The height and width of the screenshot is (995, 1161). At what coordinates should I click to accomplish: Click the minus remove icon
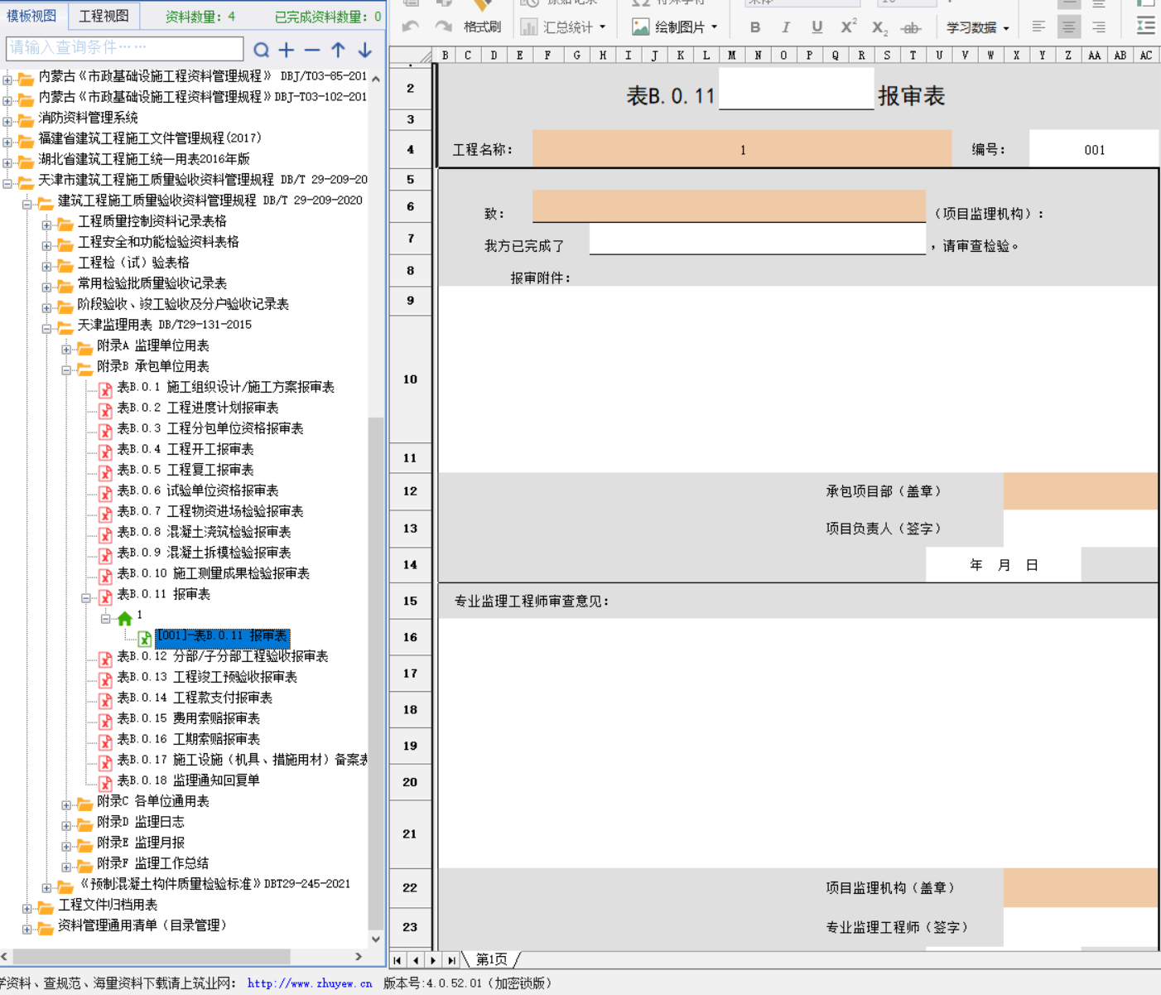[x=312, y=51]
